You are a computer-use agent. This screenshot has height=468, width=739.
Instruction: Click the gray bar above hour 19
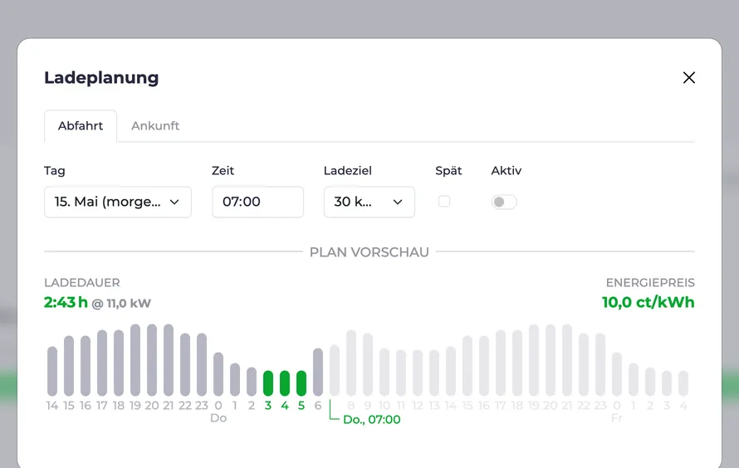click(x=135, y=359)
